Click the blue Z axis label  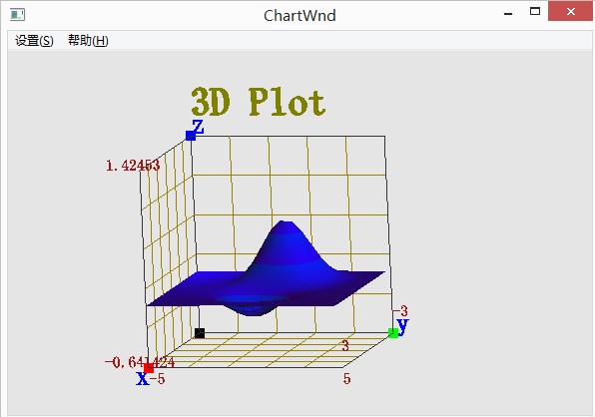198,127
